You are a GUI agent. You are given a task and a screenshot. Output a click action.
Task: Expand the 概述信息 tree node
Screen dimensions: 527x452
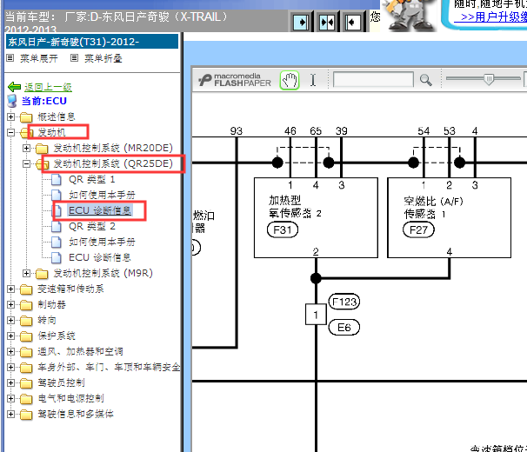point(10,117)
